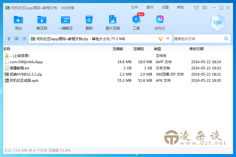Image resolution: width=236 pixels, height=157 pixels.
Task: Click the 360压缩 ZIP 文件 type cell
Action: (x=170, y=74)
